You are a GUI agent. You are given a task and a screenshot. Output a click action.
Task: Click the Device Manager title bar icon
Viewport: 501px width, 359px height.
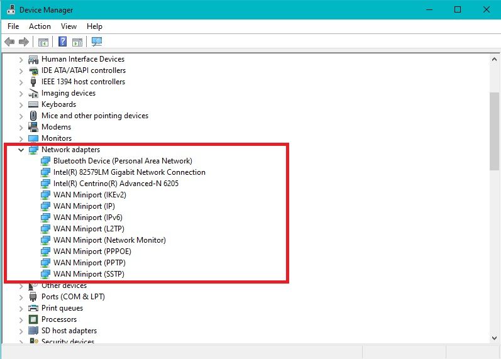11,9
